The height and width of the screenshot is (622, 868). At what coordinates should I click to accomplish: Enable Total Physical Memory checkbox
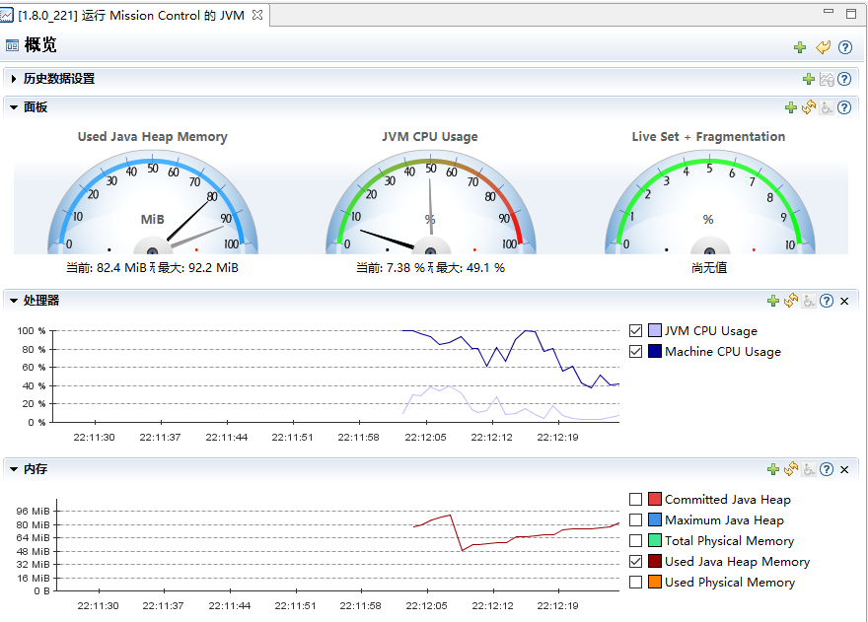point(635,540)
